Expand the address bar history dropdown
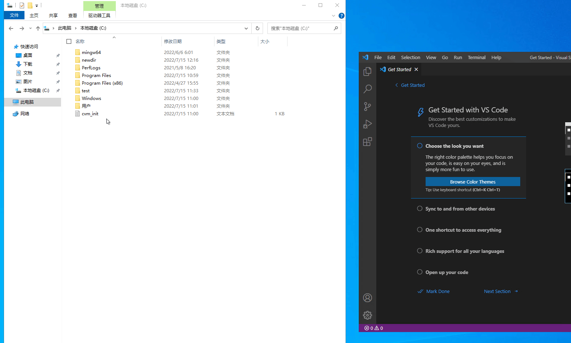This screenshot has height=343, width=571. click(246, 28)
